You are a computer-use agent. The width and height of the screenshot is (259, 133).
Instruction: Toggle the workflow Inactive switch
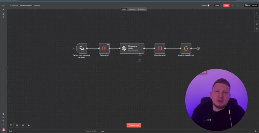point(209,6)
